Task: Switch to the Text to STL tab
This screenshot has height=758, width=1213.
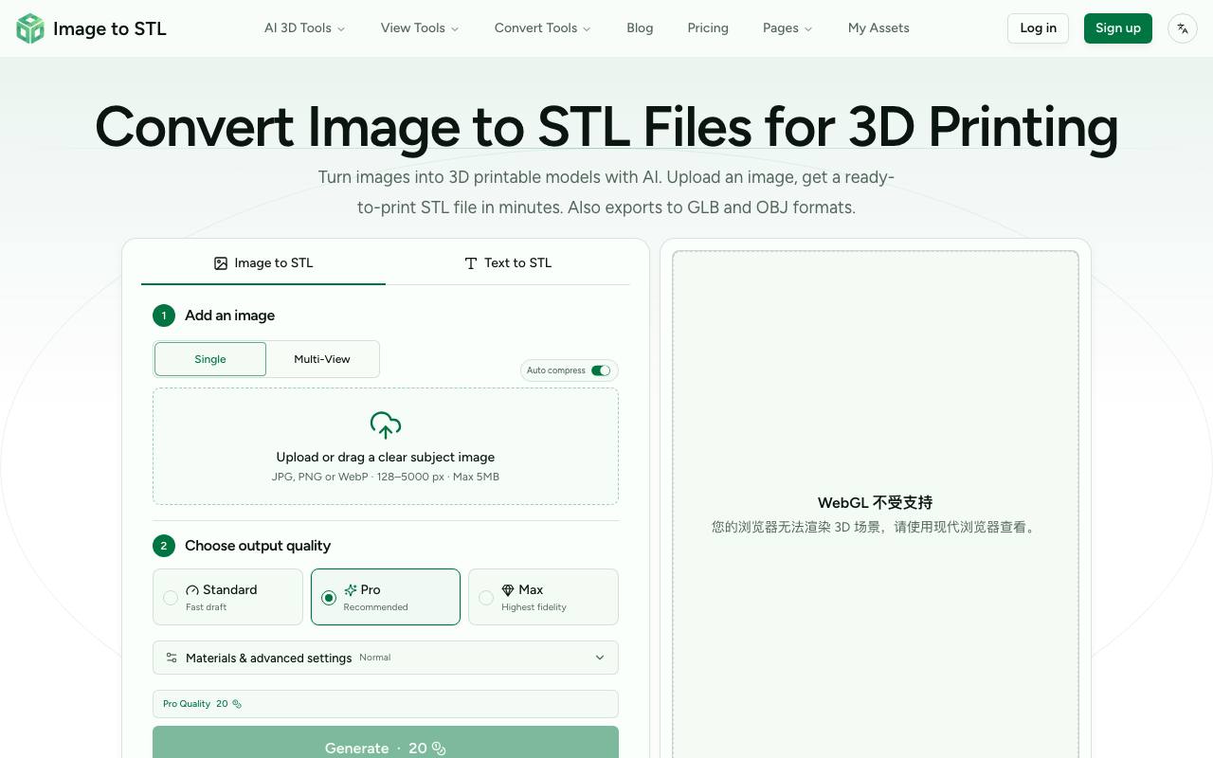Action: [x=508, y=263]
